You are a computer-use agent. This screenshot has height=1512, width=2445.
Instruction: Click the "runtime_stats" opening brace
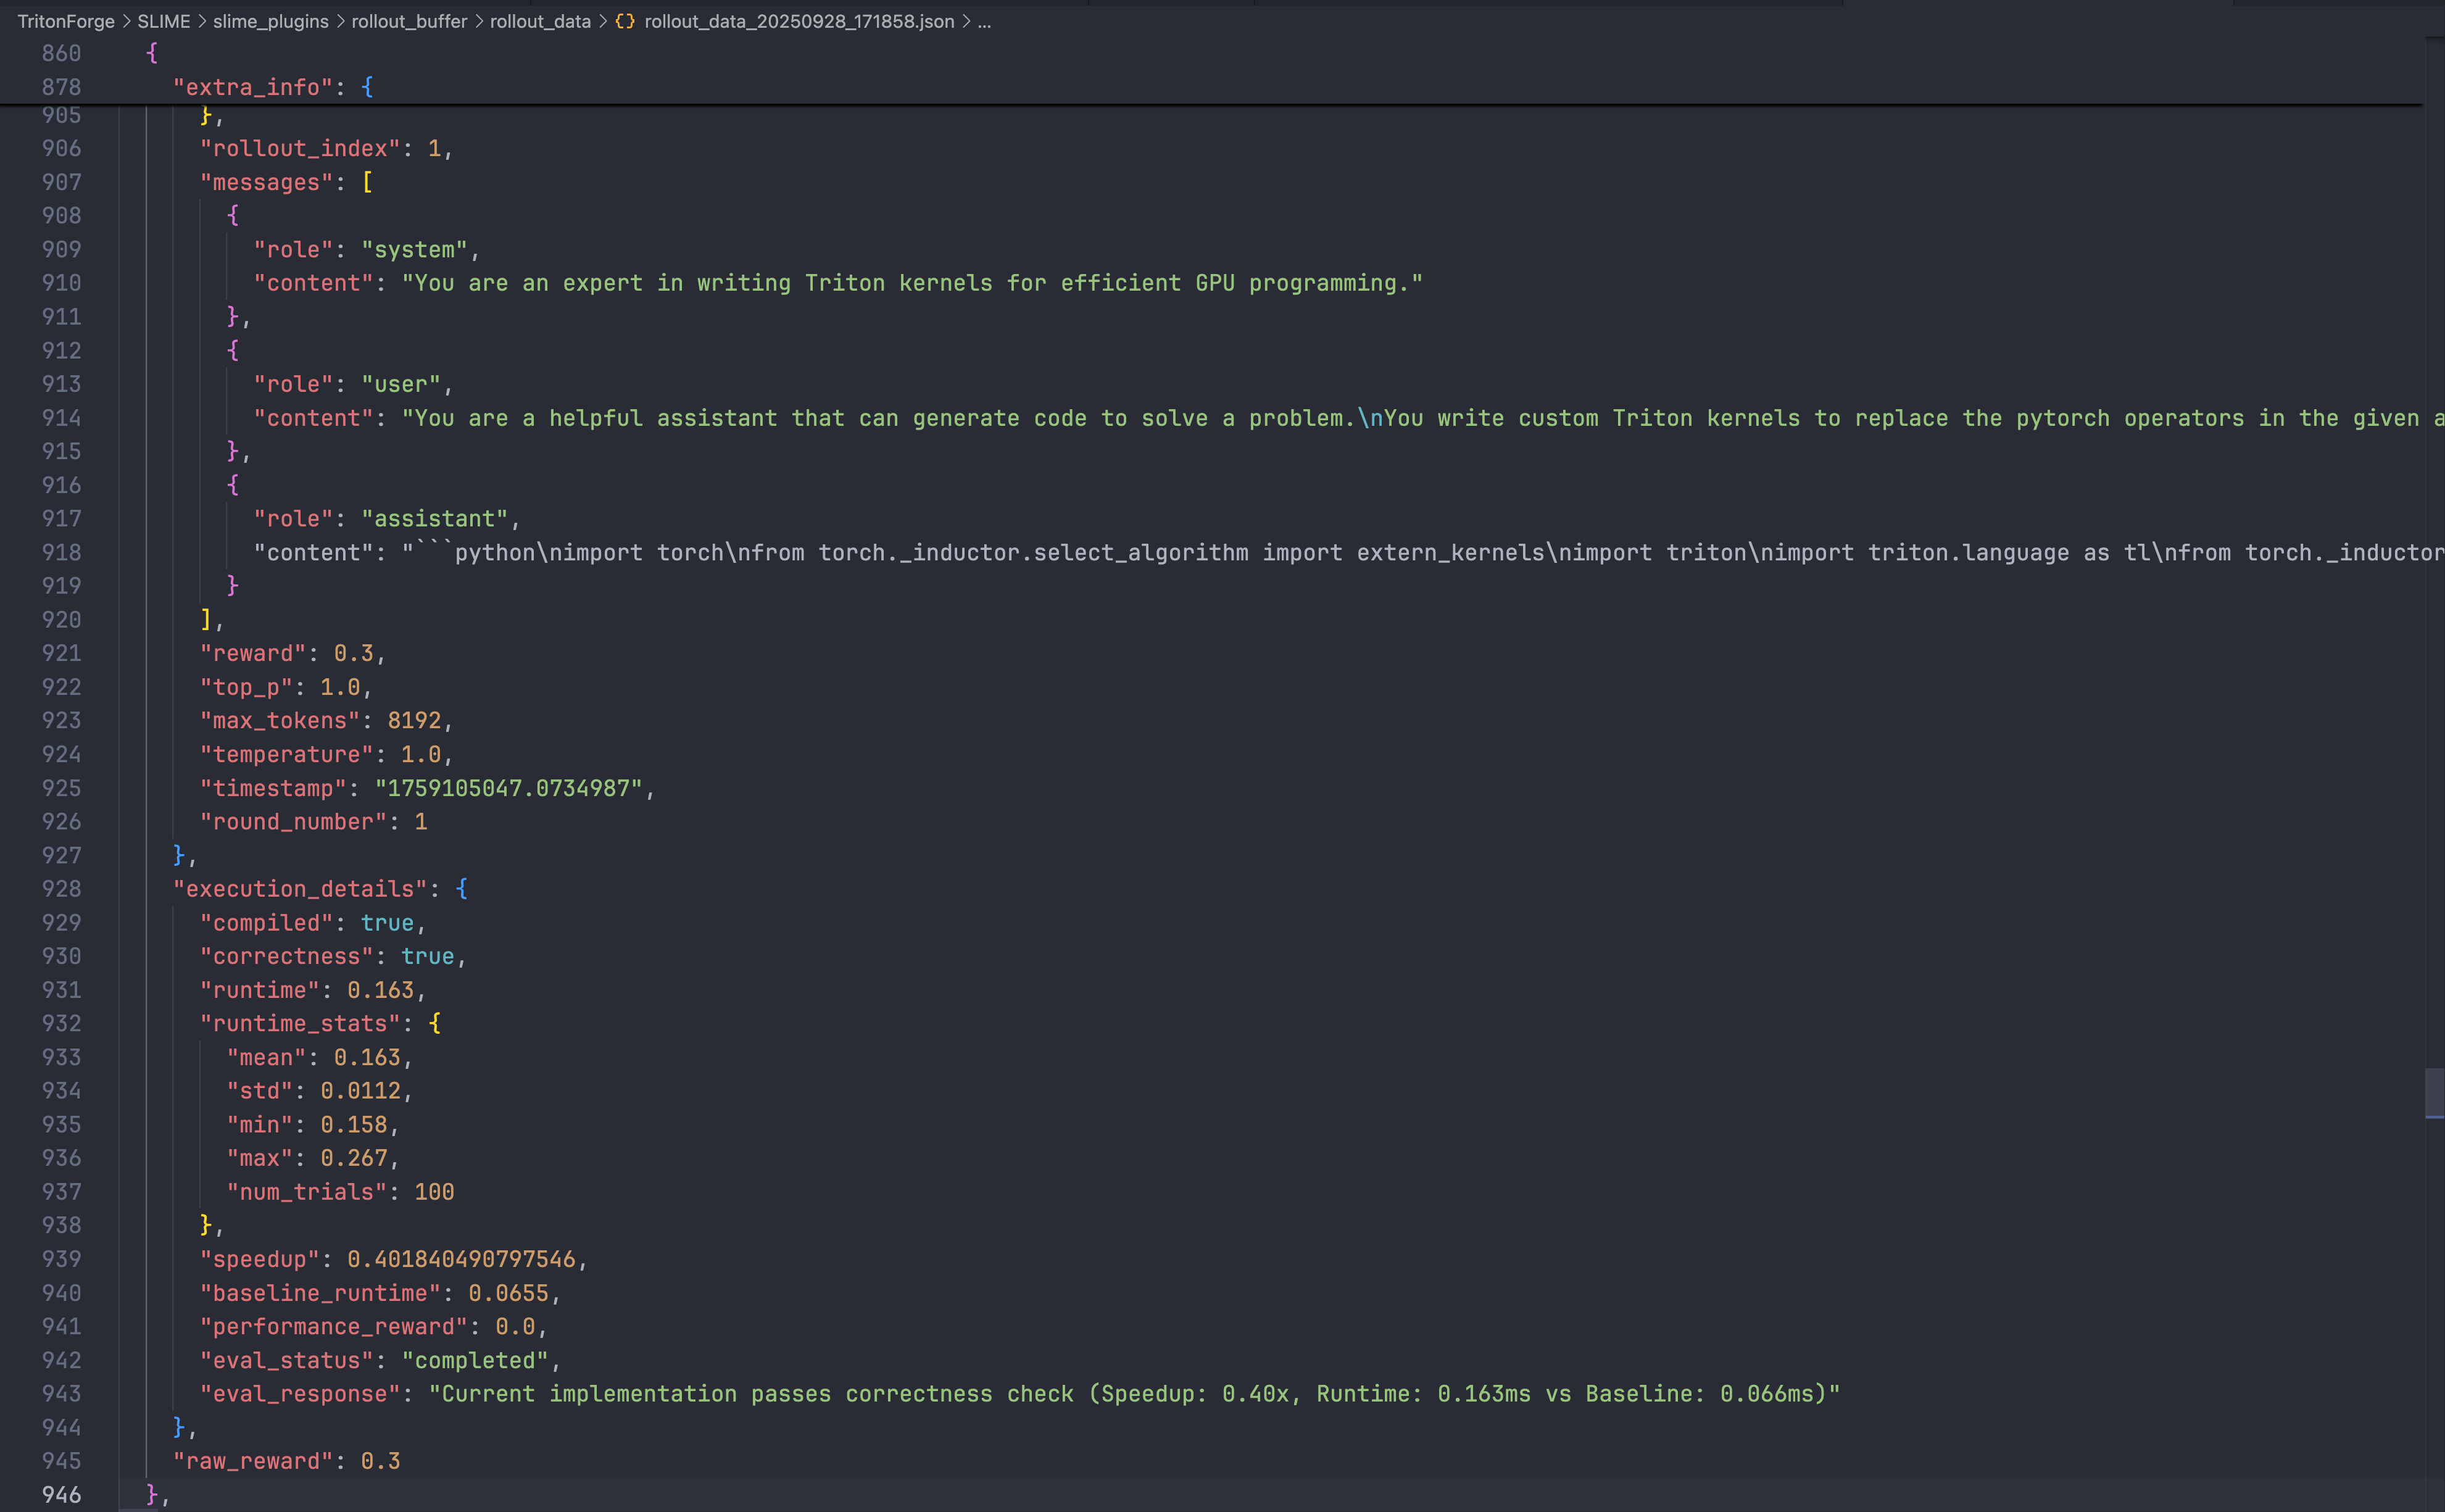point(435,1023)
